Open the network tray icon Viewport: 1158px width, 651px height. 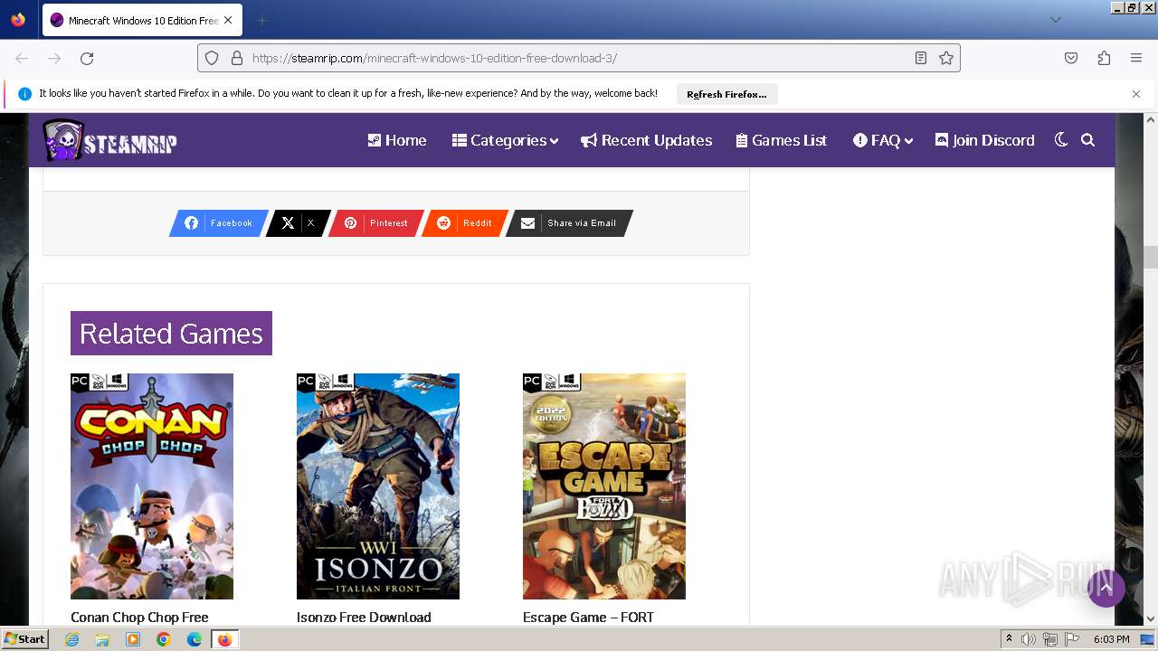(1050, 639)
